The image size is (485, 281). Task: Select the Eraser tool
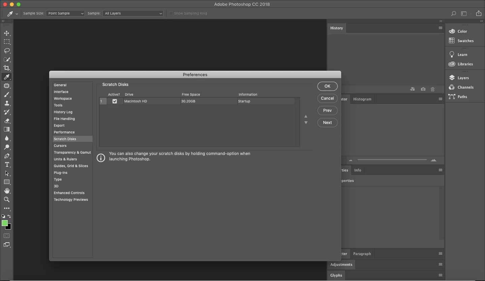[7, 121]
